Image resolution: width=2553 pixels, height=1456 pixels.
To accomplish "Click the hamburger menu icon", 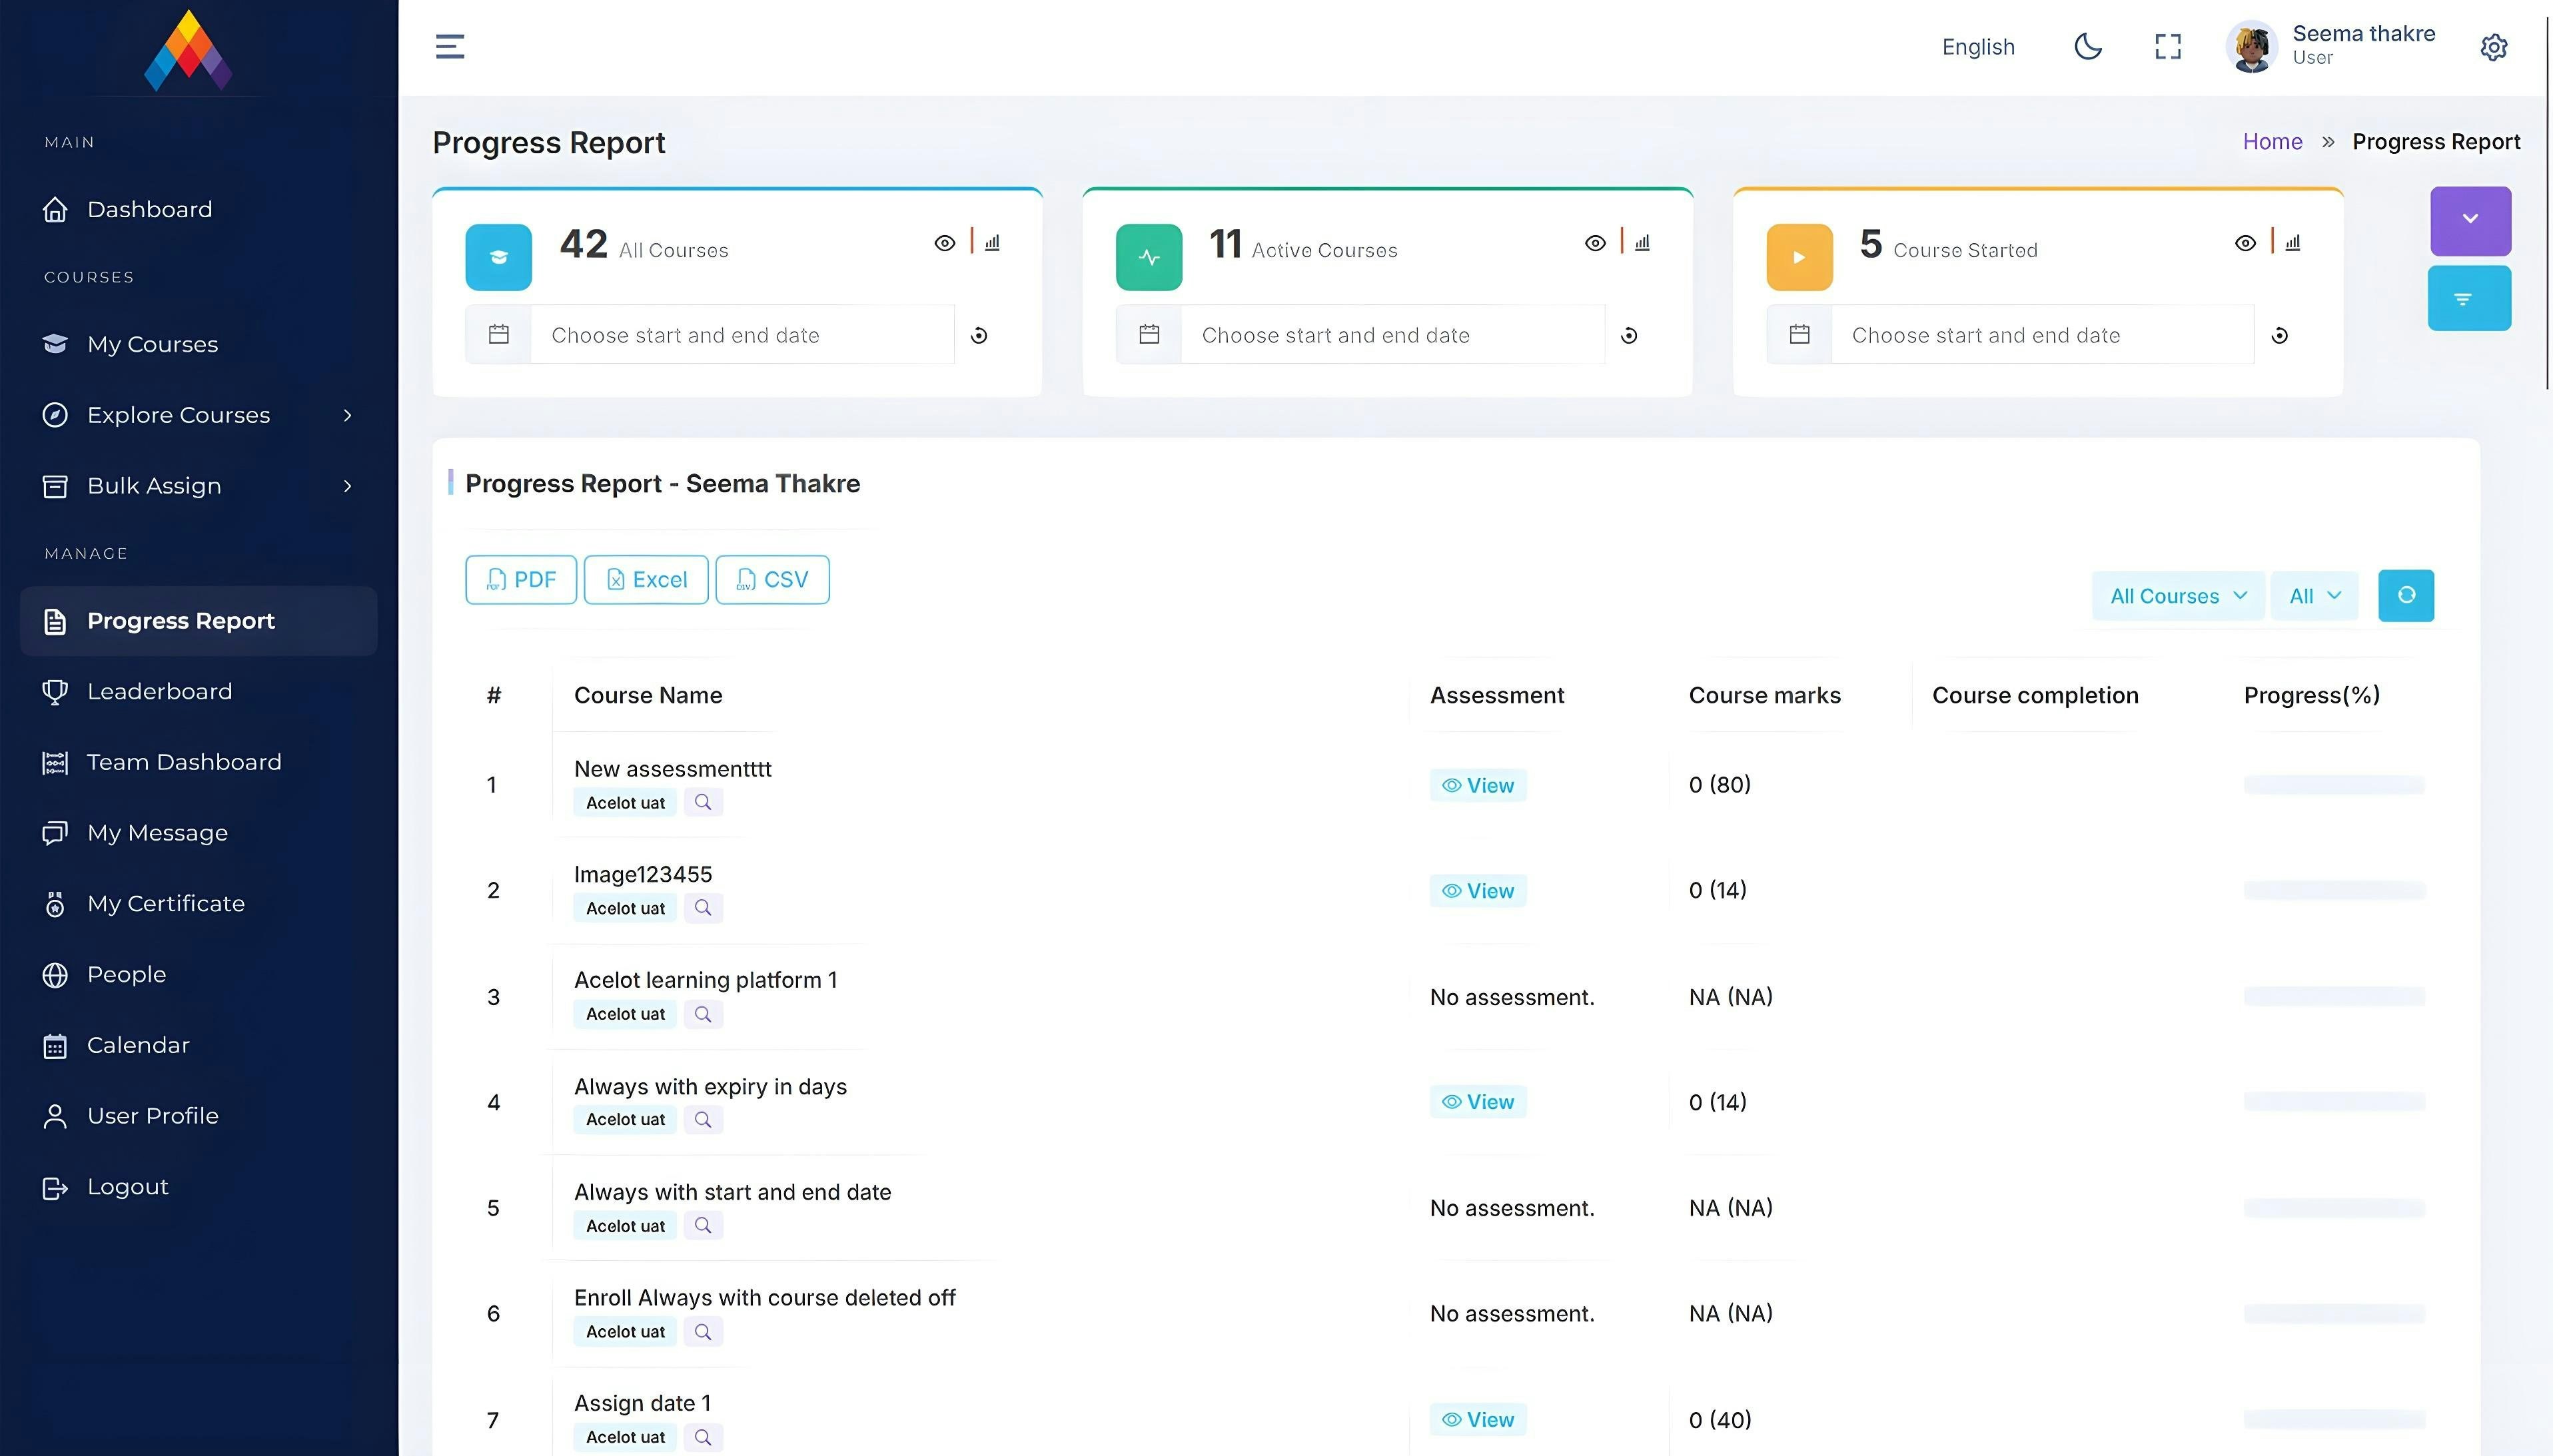I will (x=450, y=46).
